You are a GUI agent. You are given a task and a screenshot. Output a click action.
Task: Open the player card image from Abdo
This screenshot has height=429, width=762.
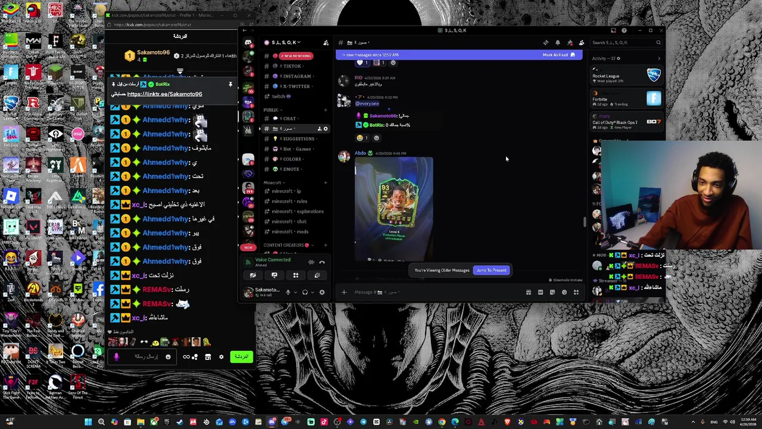tap(394, 209)
